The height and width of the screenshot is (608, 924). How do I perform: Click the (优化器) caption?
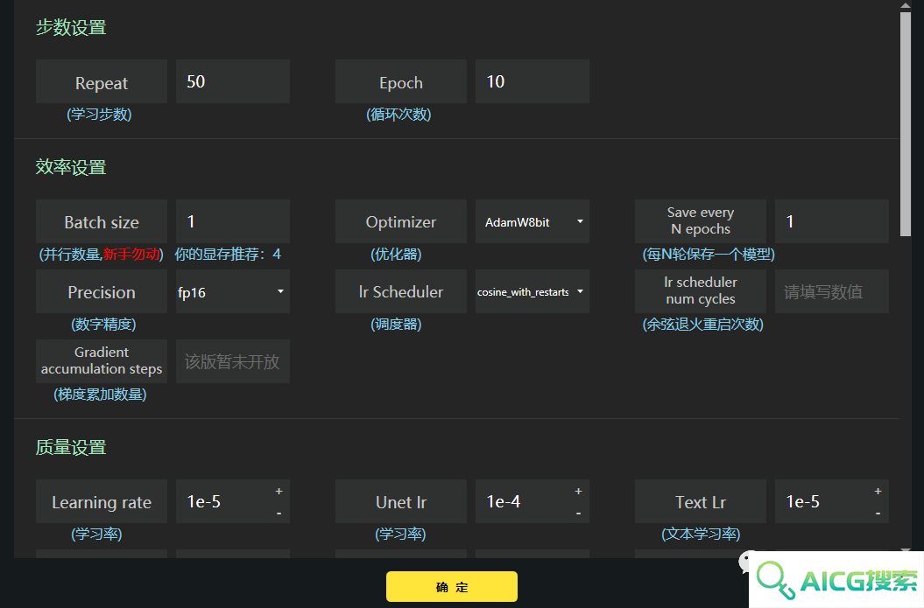(x=396, y=255)
